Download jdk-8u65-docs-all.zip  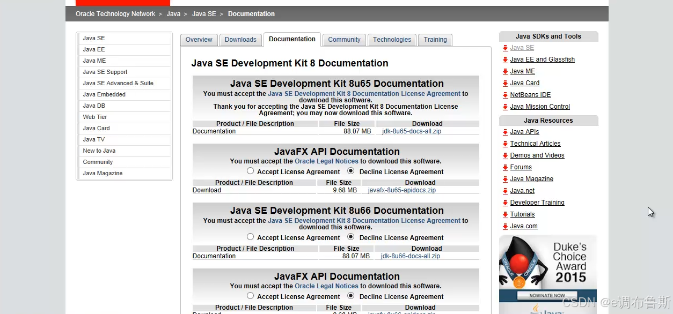click(412, 131)
